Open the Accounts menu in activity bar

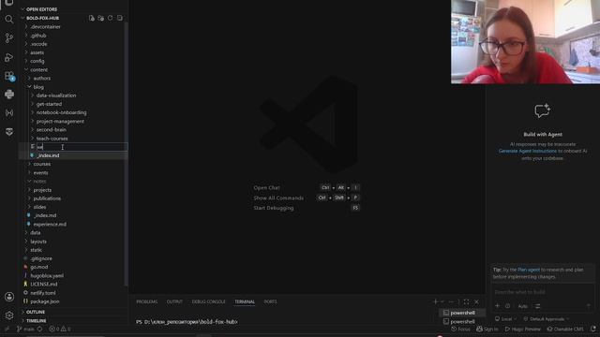pyautogui.click(x=9, y=297)
